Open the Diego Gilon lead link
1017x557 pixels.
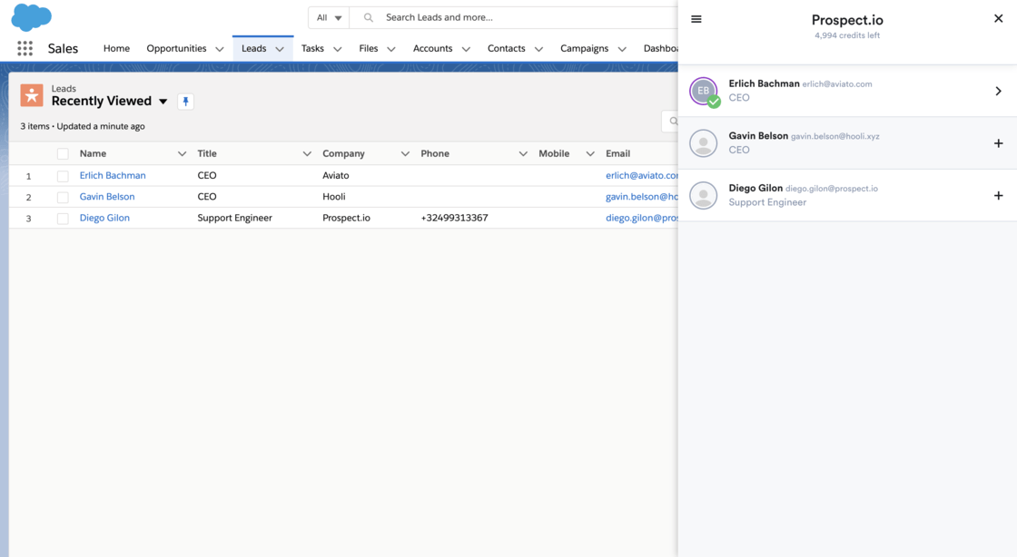pos(104,219)
